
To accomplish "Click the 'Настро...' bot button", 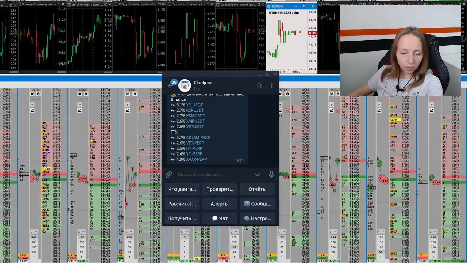I will (x=258, y=218).
